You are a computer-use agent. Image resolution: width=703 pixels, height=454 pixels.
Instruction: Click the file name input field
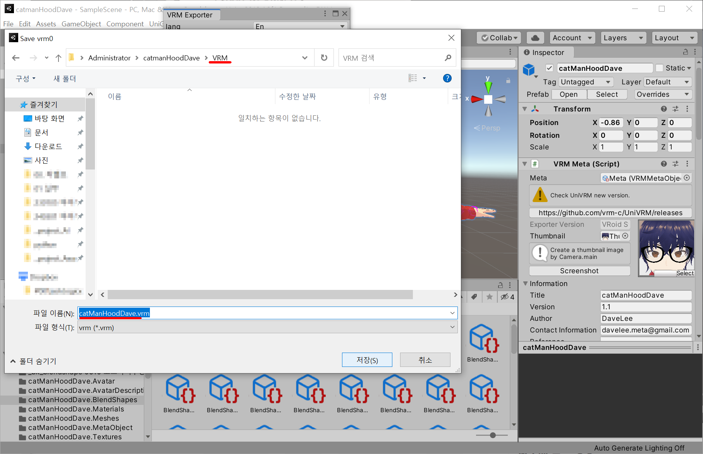pyautogui.click(x=267, y=313)
